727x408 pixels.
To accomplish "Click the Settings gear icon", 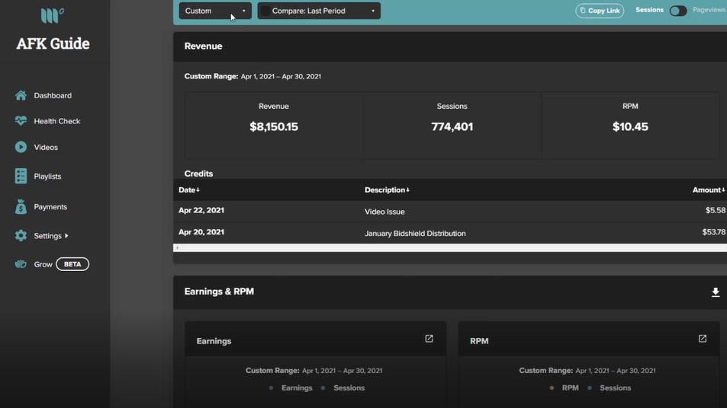I will [x=21, y=235].
